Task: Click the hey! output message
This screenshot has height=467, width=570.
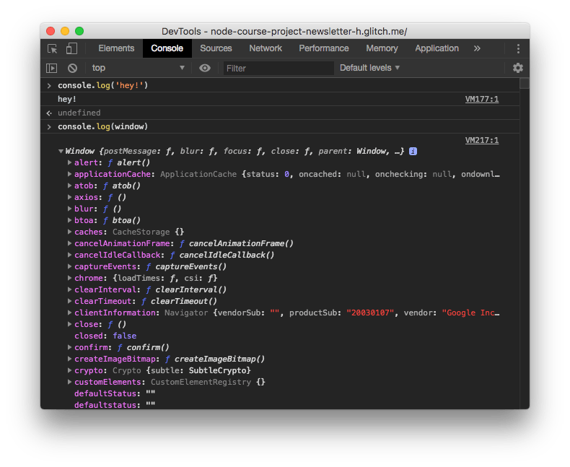Action: [67, 100]
